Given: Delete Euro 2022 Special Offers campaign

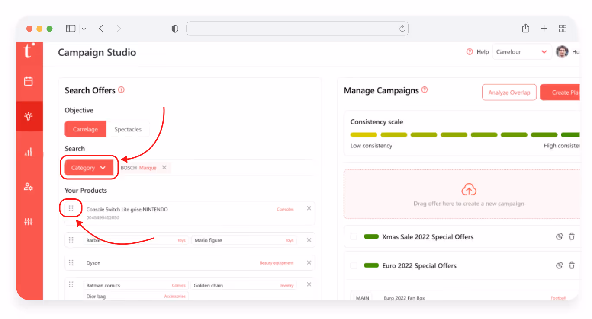Looking at the screenshot, I should point(572,265).
